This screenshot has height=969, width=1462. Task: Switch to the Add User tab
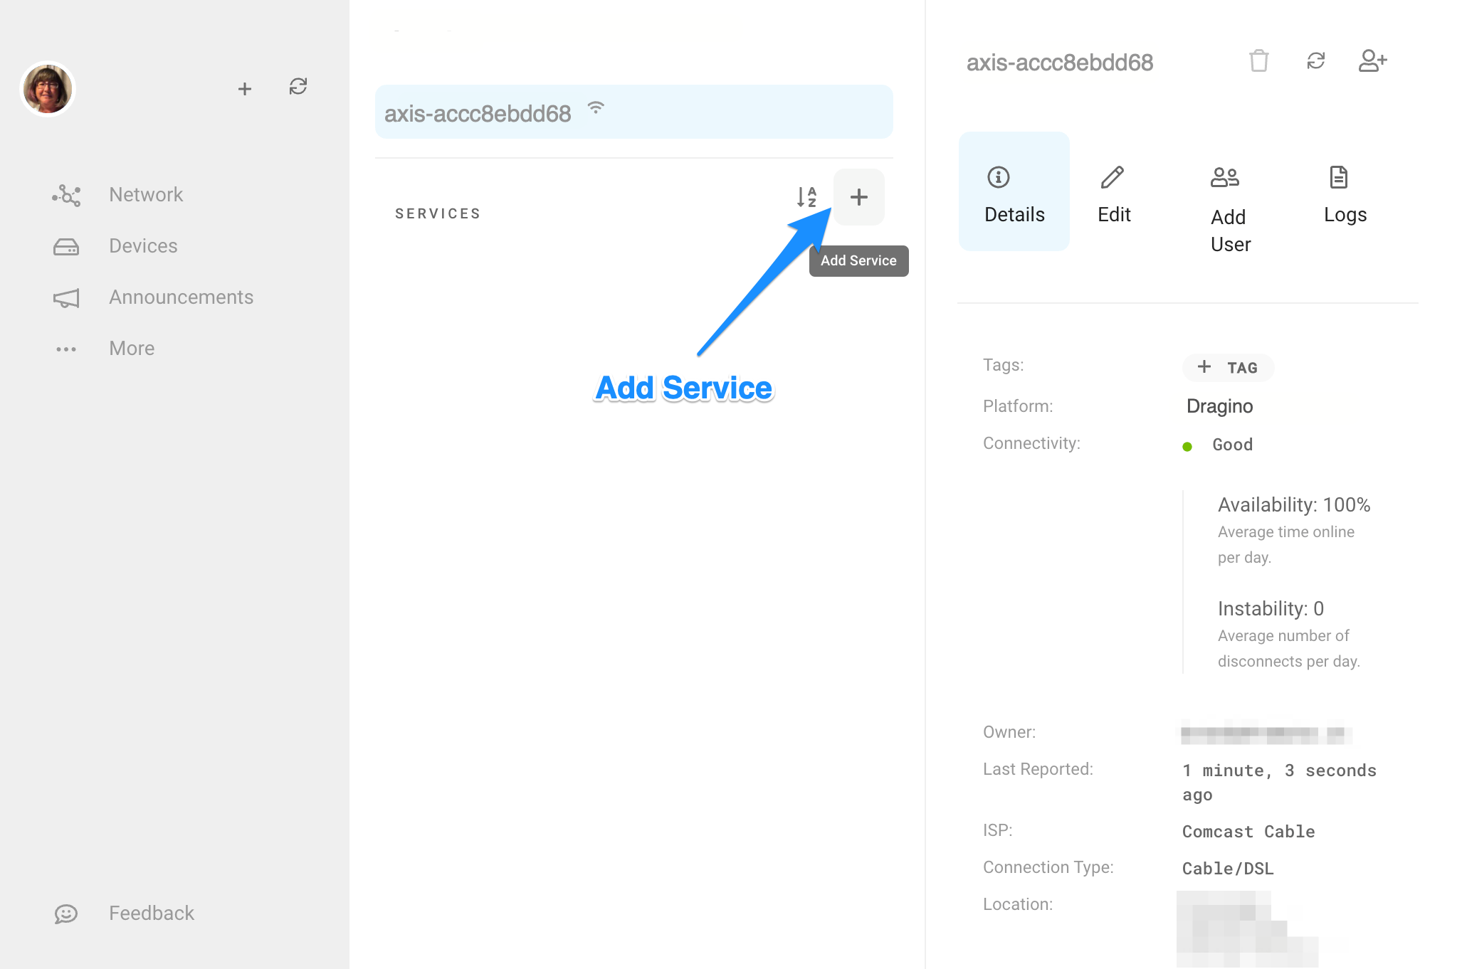pos(1229,208)
